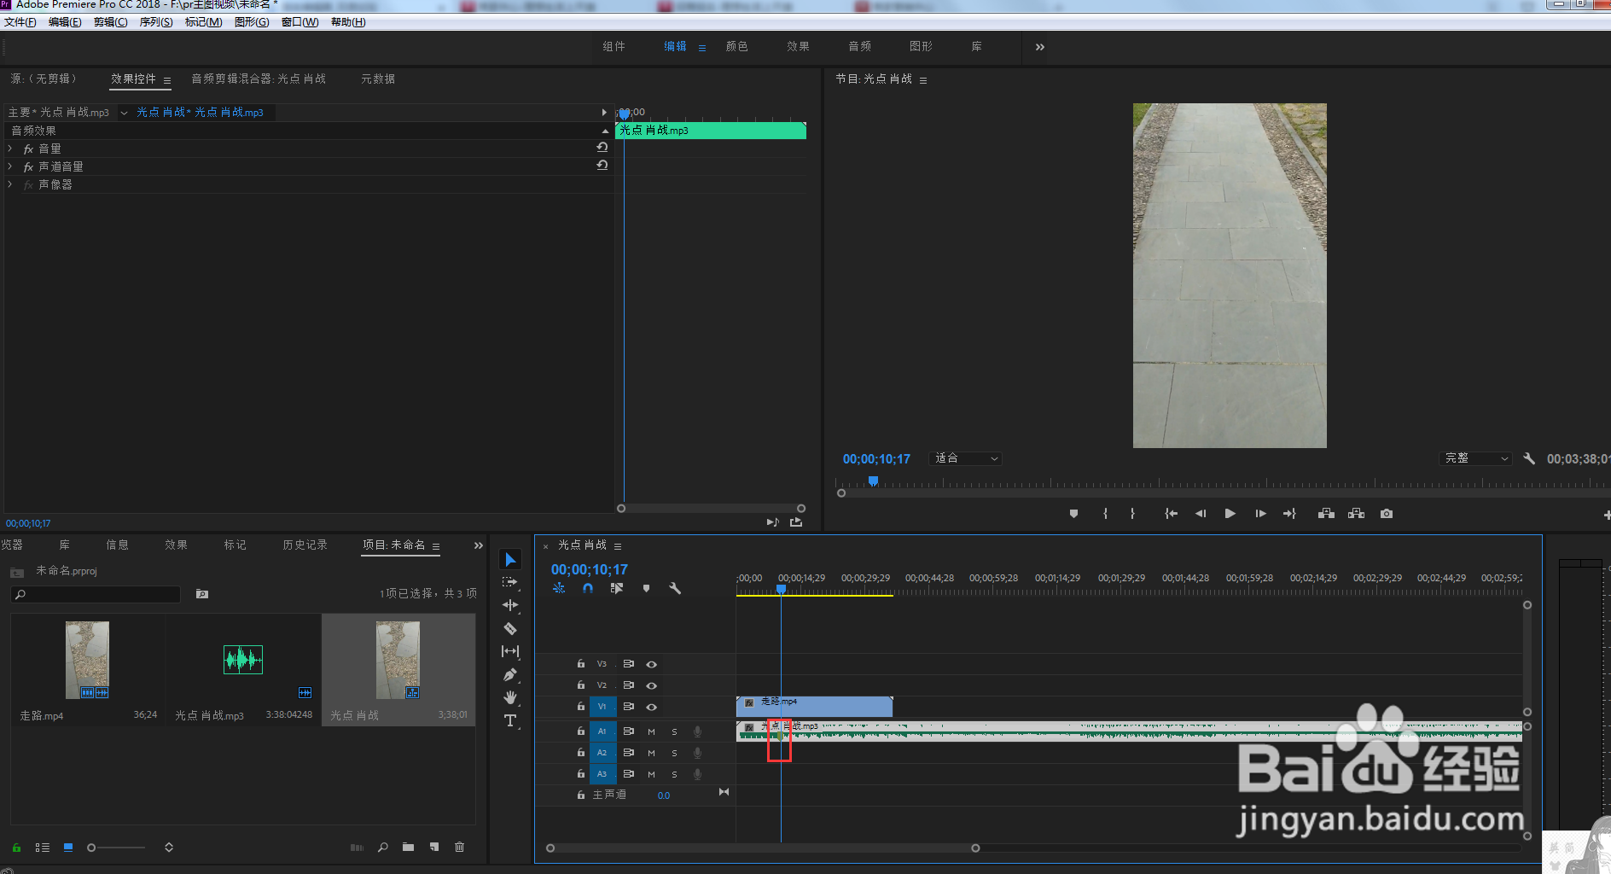Open the 序列(S) menu

[x=156, y=22]
